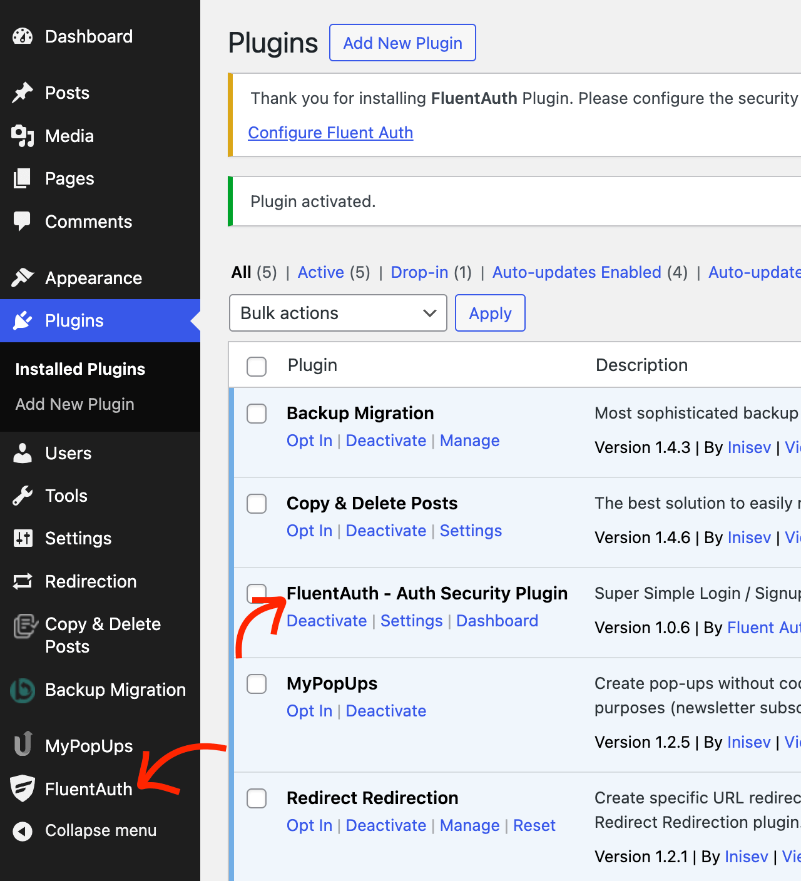The width and height of the screenshot is (801, 881).
Task: Switch to the Active plugins filter
Action: (321, 272)
